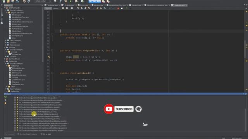Viewport: 248px width, 139px height.
Task: Expand the BarChartModel project node
Action: (x=5, y=59)
